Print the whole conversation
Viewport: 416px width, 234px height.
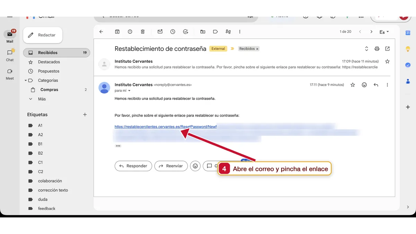coord(377,49)
